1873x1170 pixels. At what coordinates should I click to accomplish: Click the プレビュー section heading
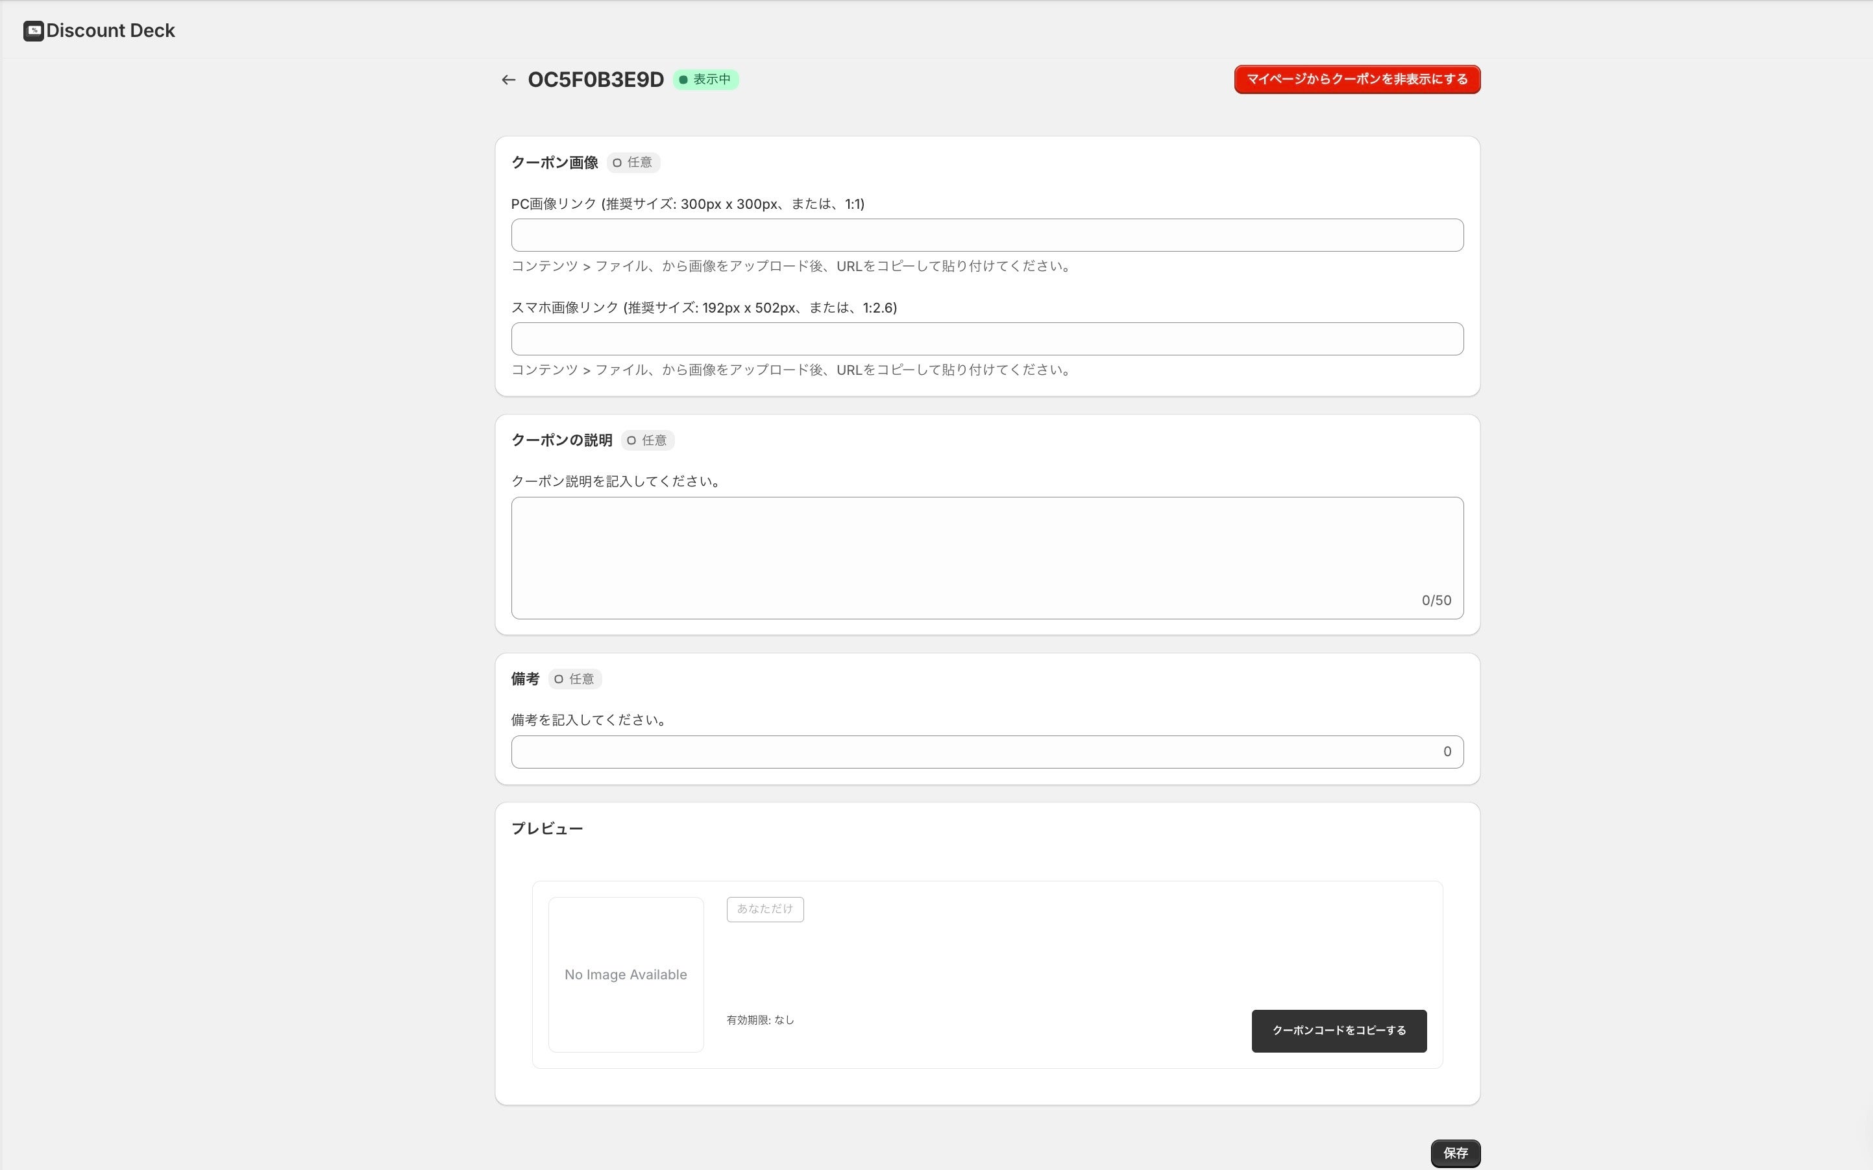point(546,829)
